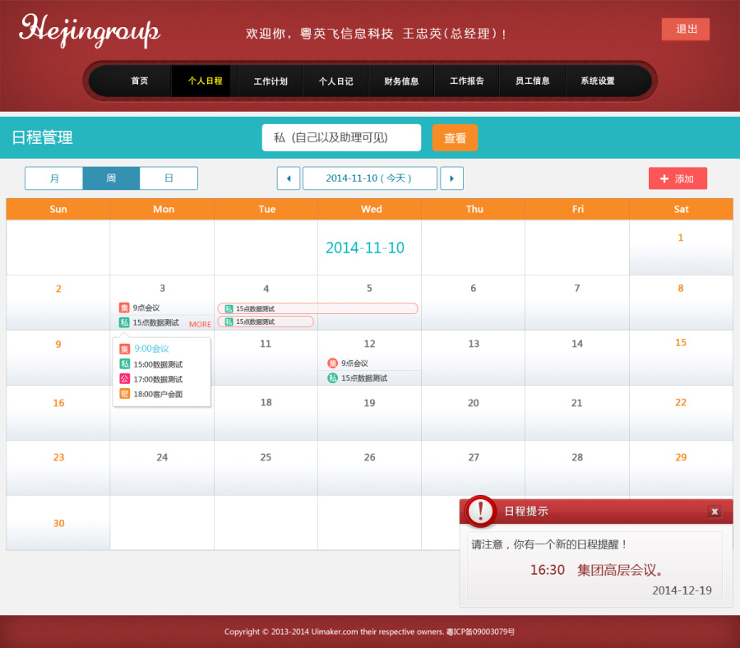
Task: Click the Sat column header
Action: pyautogui.click(x=681, y=210)
